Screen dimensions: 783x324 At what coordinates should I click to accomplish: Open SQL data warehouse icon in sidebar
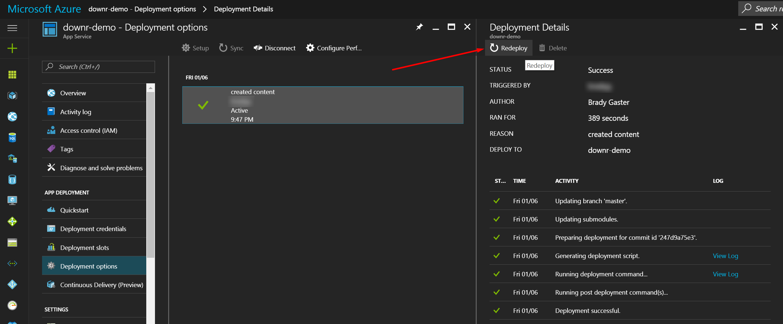(12, 158)
